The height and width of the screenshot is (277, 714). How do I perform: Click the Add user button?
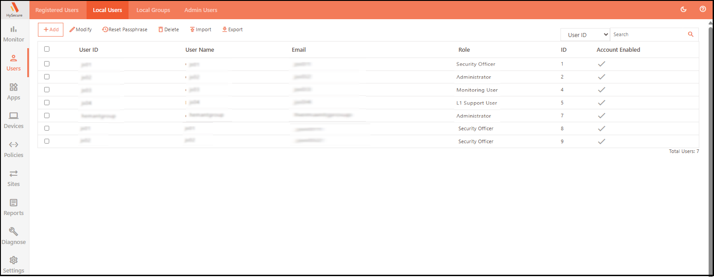51,29
